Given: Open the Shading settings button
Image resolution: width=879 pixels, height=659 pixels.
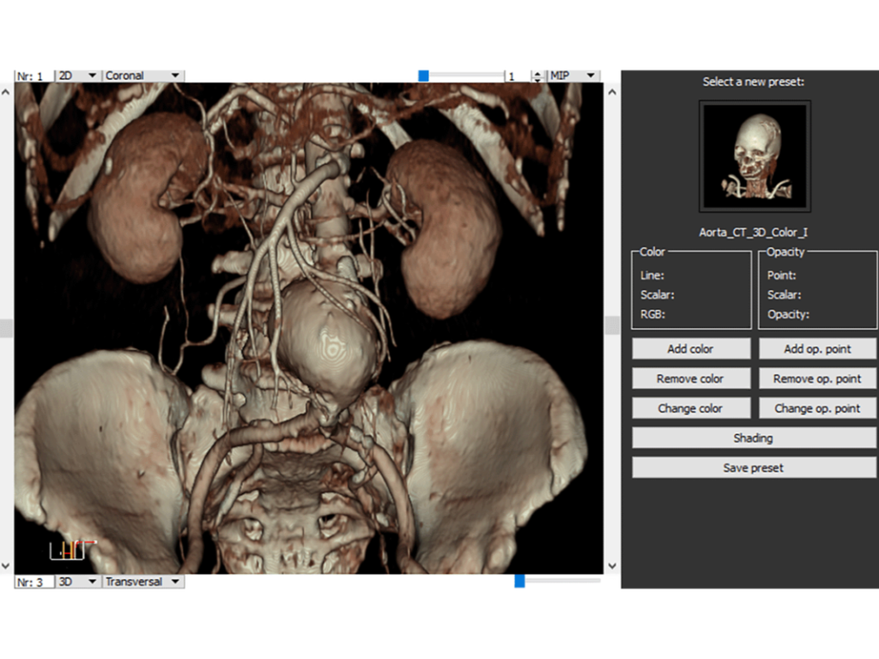Looking at the screenshot, I should pos(754,438).
